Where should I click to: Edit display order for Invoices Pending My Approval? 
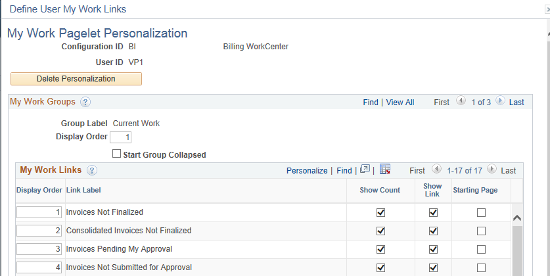[x=39, y=249]
